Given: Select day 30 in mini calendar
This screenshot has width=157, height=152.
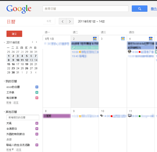Looking at the screenshot, I should pos(13,72).
